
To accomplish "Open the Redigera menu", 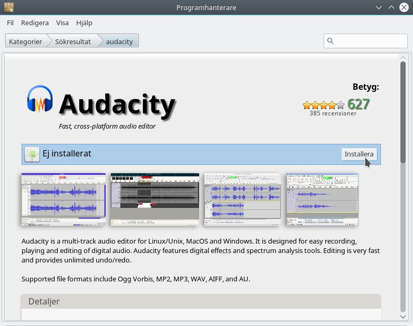I will pyautogui.click(x=35, y=23).
